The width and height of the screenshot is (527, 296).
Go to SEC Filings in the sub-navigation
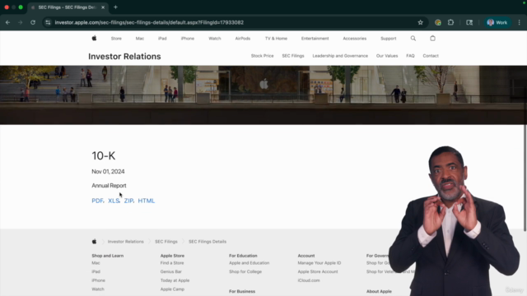pyautogui.click(x=293, y=56)
